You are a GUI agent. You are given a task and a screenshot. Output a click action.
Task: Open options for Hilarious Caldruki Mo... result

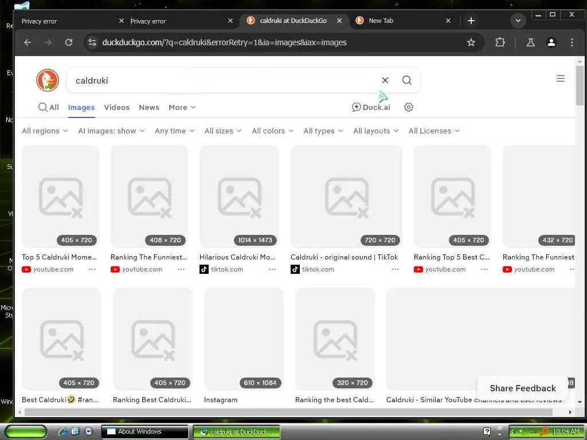tap(272, 269)
